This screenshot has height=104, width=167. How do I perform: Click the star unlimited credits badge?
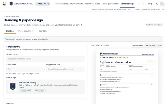click(x=142, y=4)
